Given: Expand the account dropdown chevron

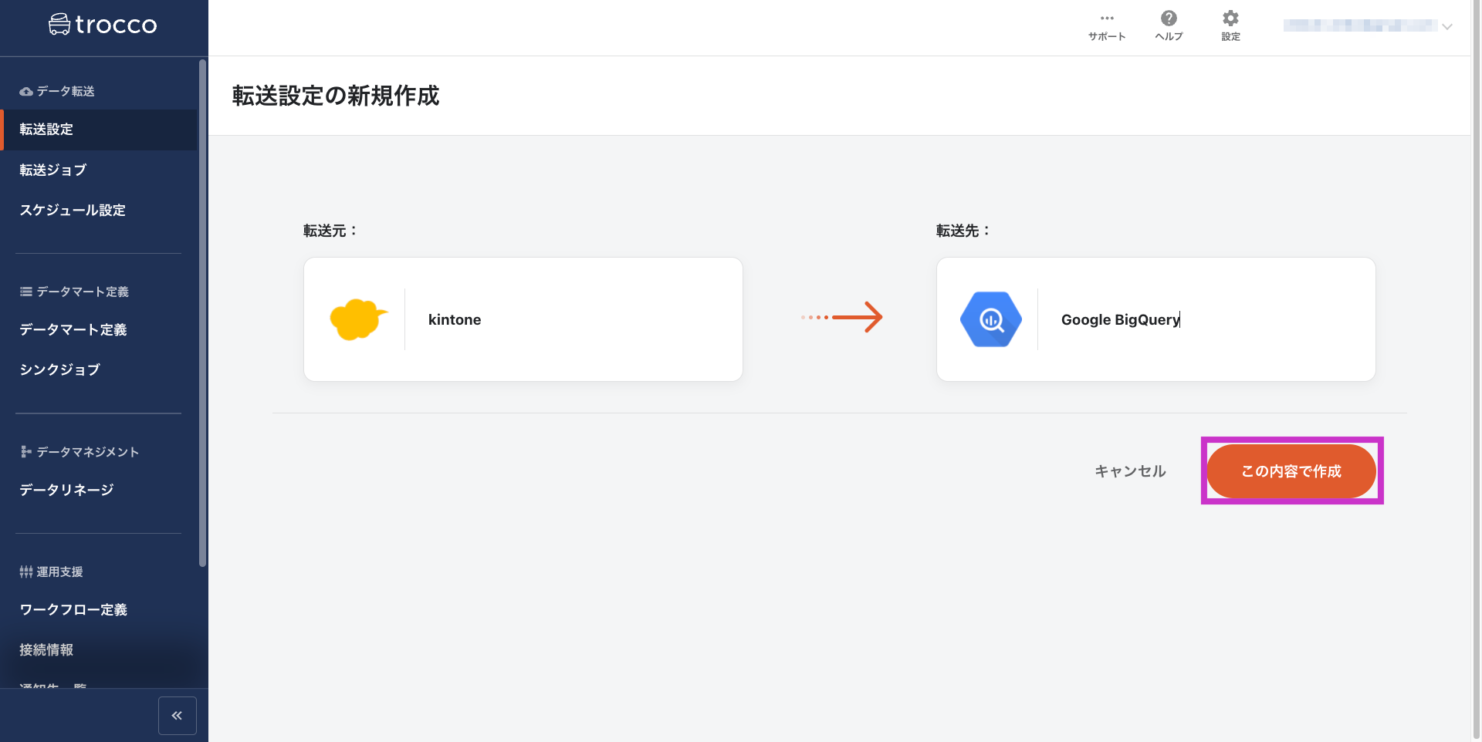Looking at the screenshot, I should [x=1447, y=26].
